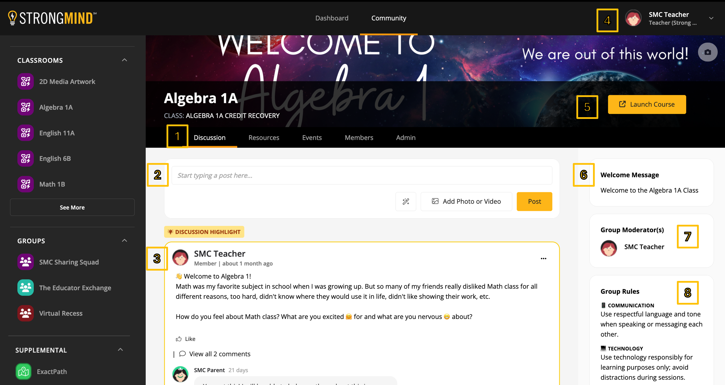
Task: Click SMC Parent's avatar in comments
Action: [x=180, y=374]
